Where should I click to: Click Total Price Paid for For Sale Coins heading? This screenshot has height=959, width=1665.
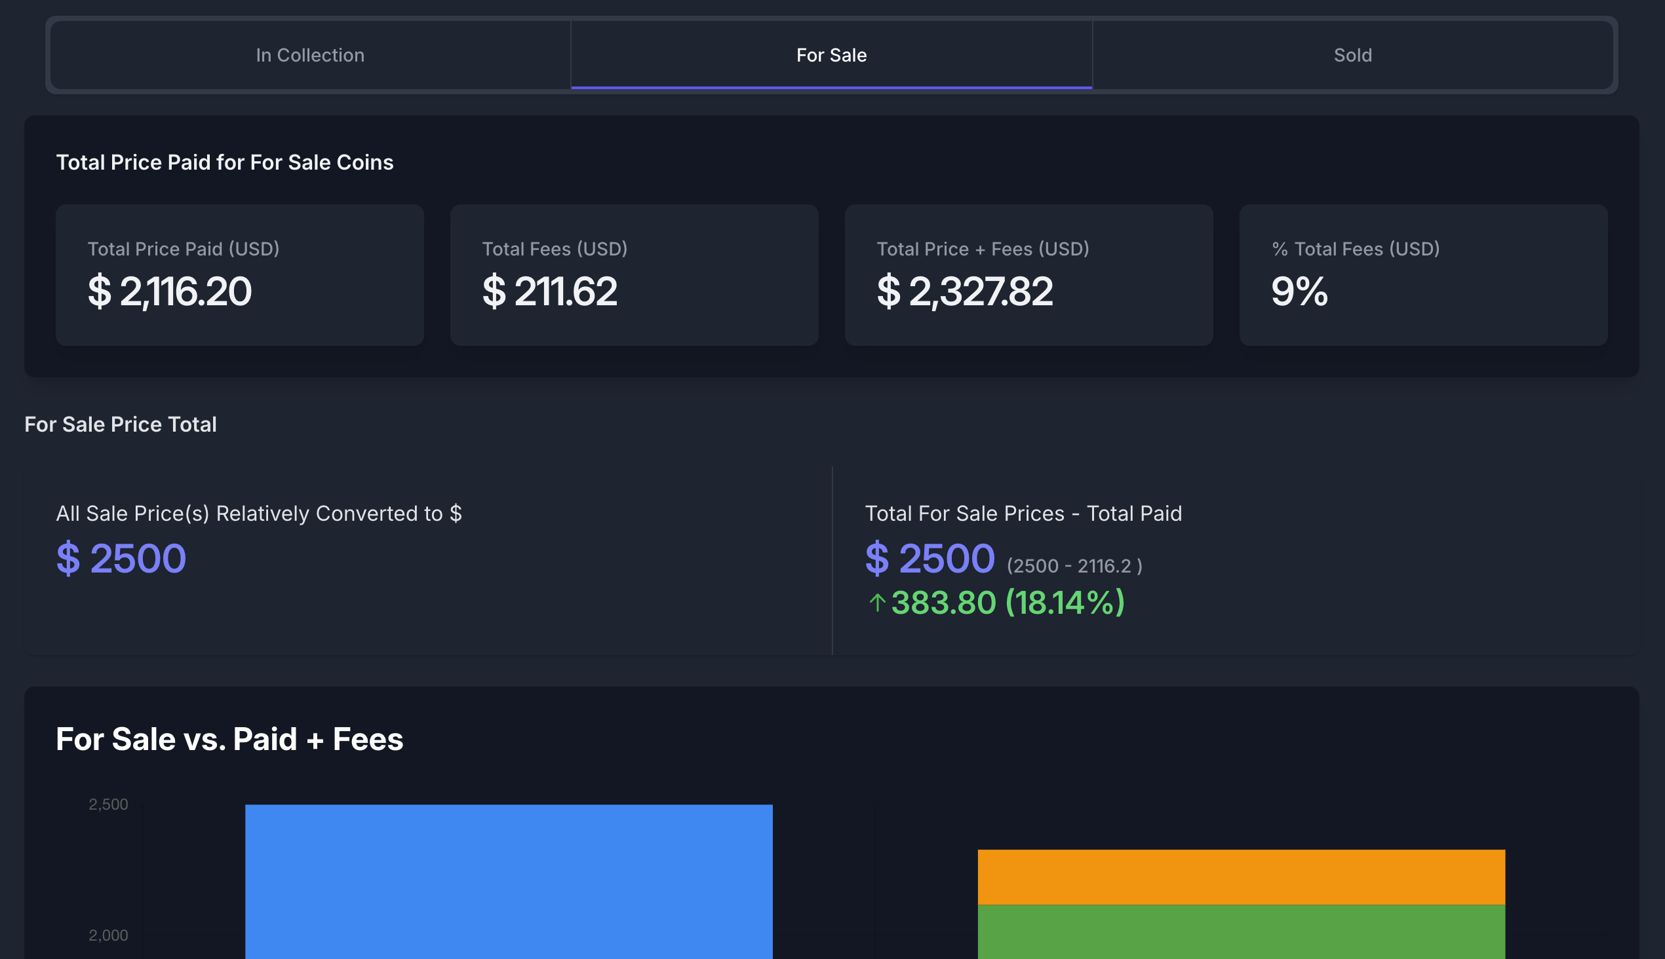coord(225,162)
